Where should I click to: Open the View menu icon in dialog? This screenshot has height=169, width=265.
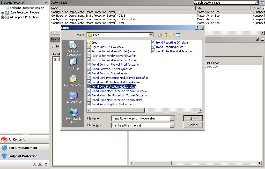[179, 35]
